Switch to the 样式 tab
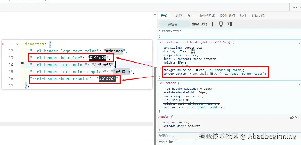 (164, 16)
